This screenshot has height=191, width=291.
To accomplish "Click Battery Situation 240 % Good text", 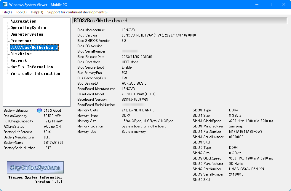I will pyautogui.click(x=52, y=111).
